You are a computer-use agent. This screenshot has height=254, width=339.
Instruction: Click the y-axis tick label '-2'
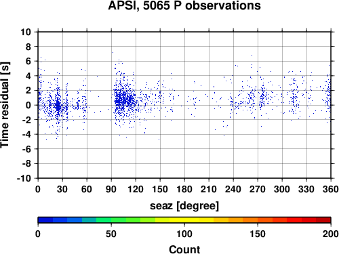[x=26, y=120]
